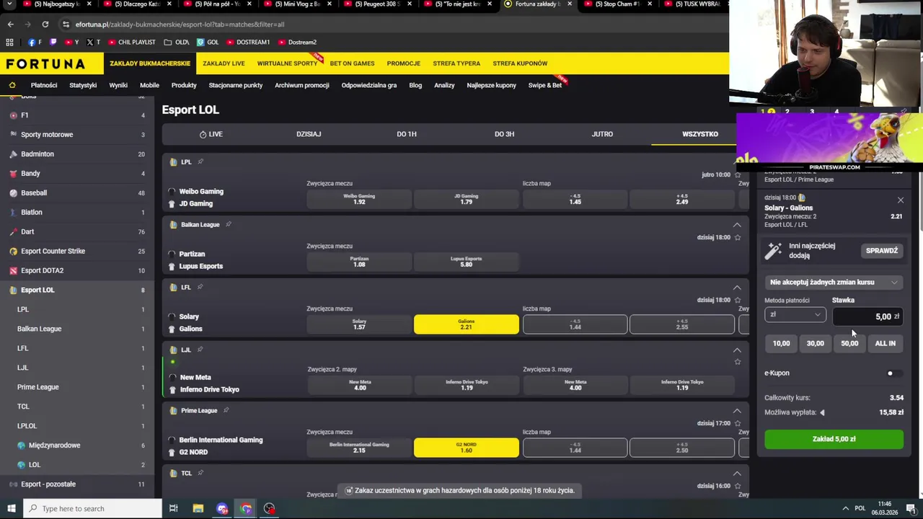
Task: Switch to the DO 1H tab
Action: pos(407,134)
